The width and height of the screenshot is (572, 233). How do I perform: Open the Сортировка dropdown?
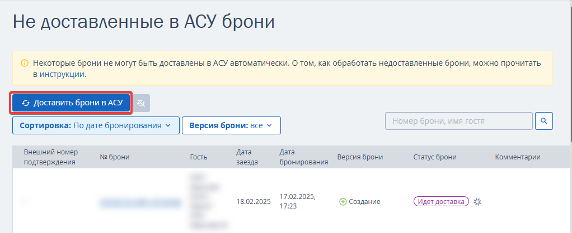click(x=96, y=125)
